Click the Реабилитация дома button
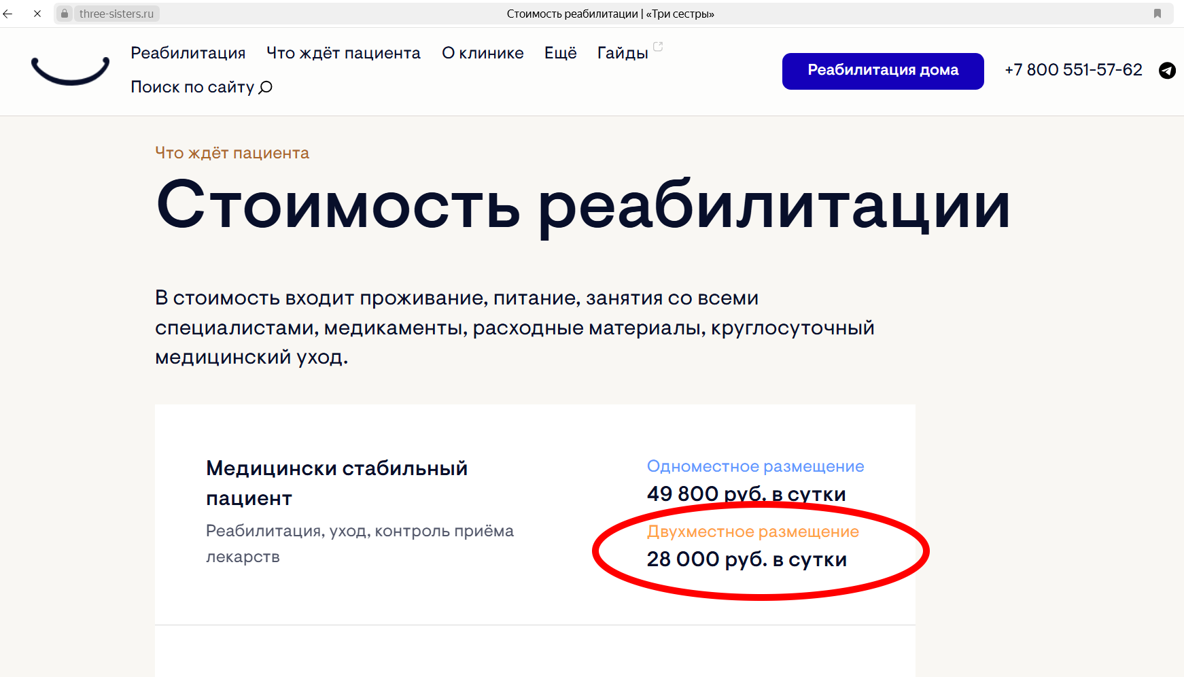The image size is (1184, 677). point(883,71)
